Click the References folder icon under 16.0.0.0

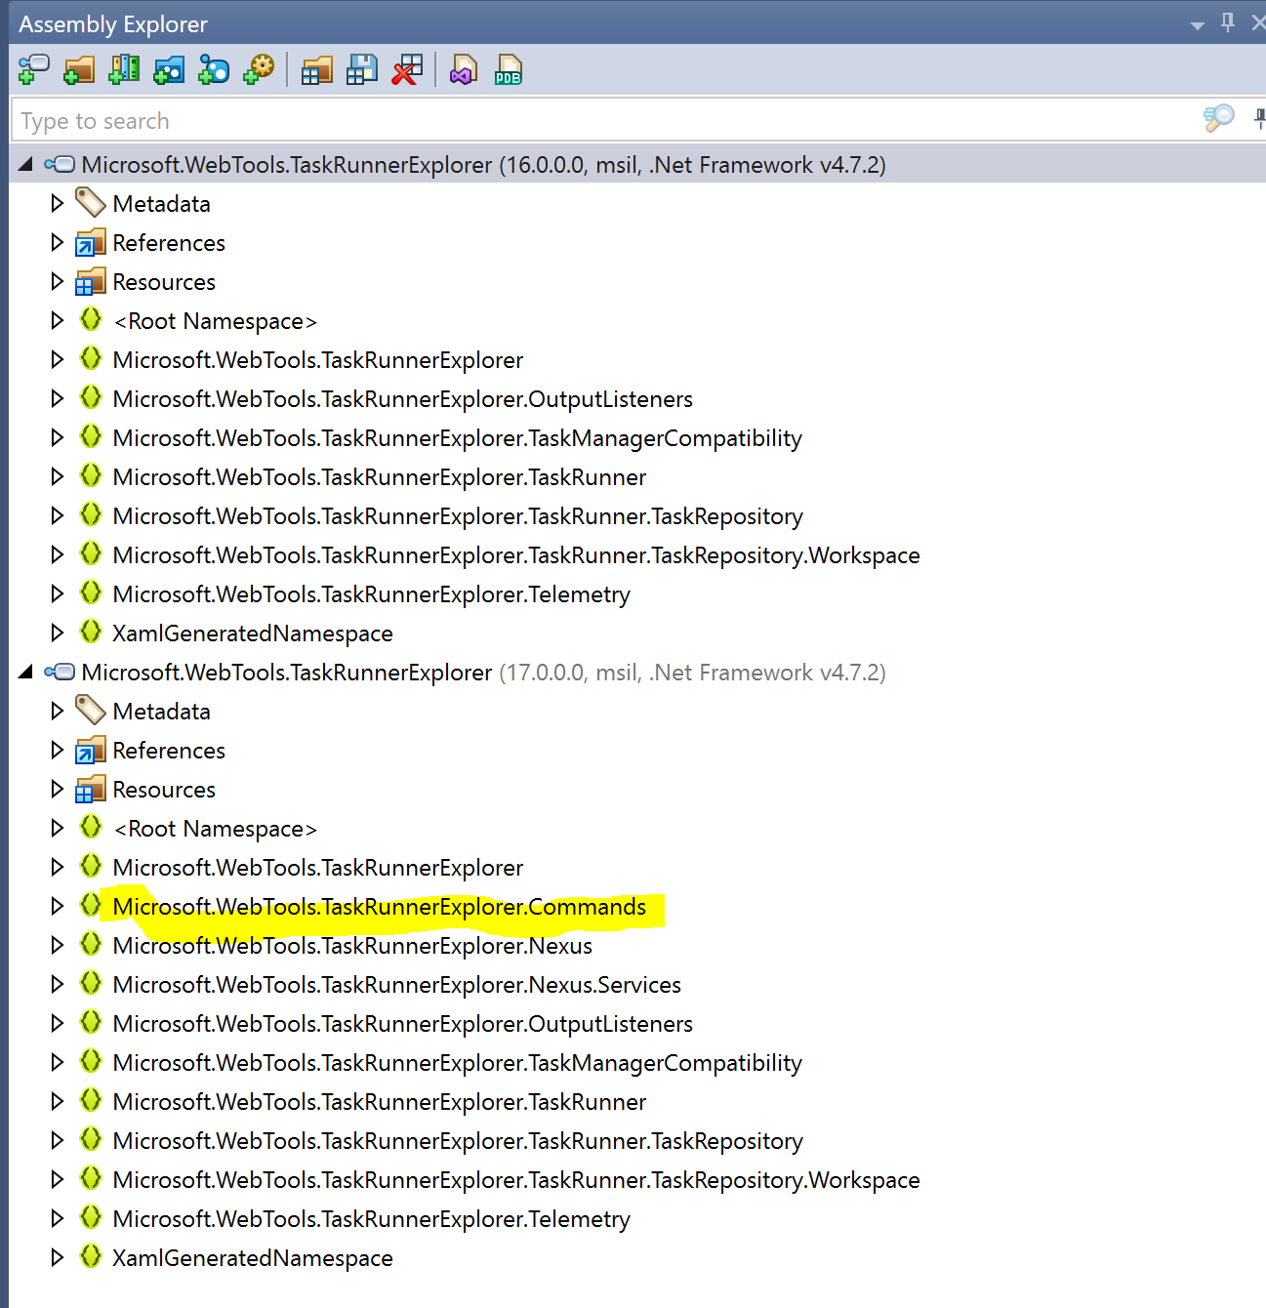pyautogui.click(x=91, y=242)
